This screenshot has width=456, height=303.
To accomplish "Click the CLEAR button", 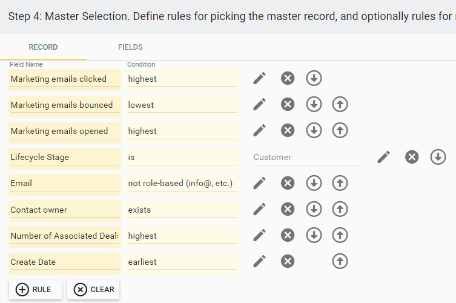I will 93,290.
